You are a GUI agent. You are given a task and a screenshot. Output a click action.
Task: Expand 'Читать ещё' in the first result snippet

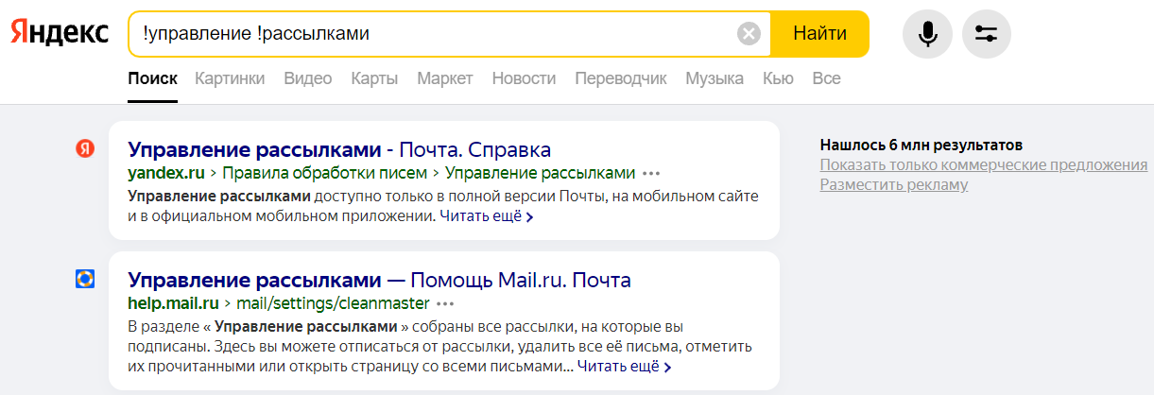click(487, 216)
